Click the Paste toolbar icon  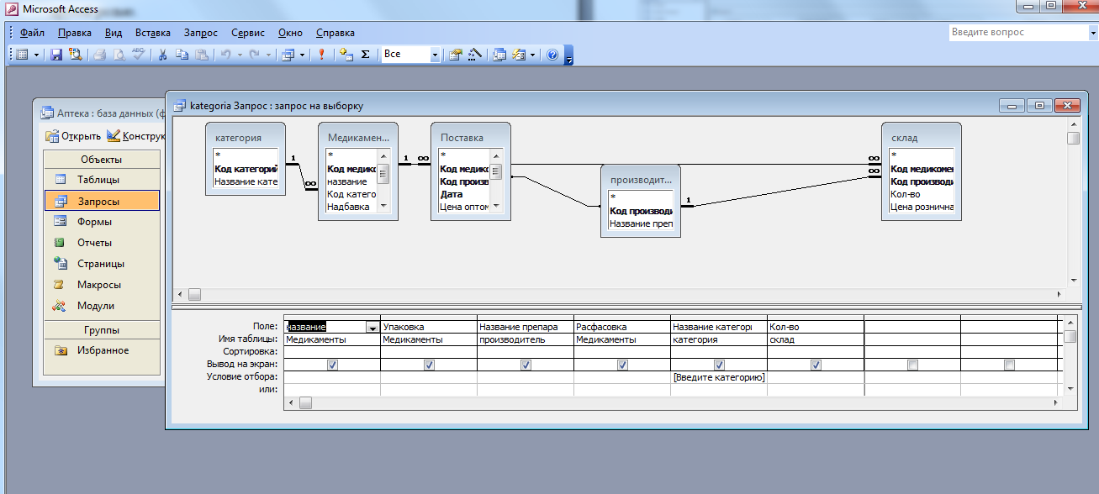[201, 54]
